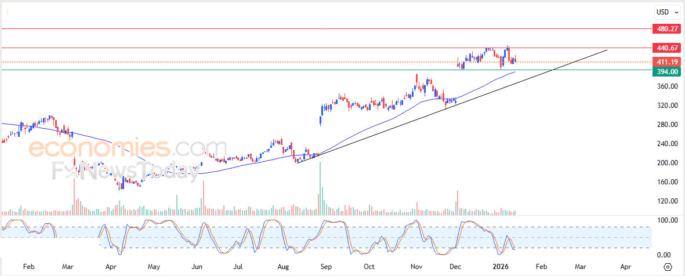Click the Feb label on time axis
685x276 pixels.
[x=28, y=266]
